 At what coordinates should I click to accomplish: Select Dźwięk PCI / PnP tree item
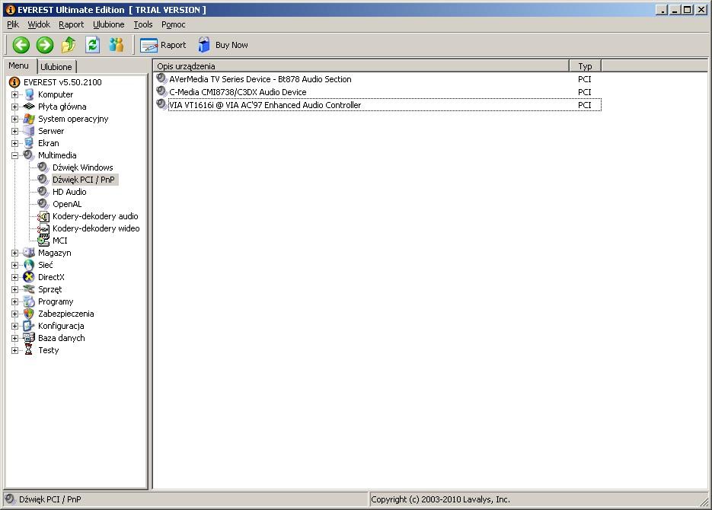(x=84, y=180)
